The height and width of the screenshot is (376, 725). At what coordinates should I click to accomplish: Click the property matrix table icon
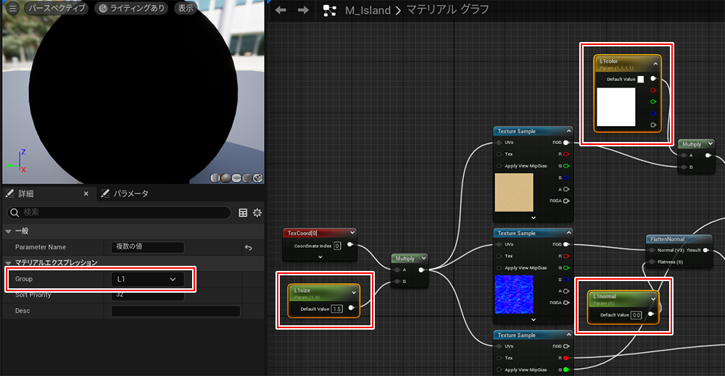243,213
